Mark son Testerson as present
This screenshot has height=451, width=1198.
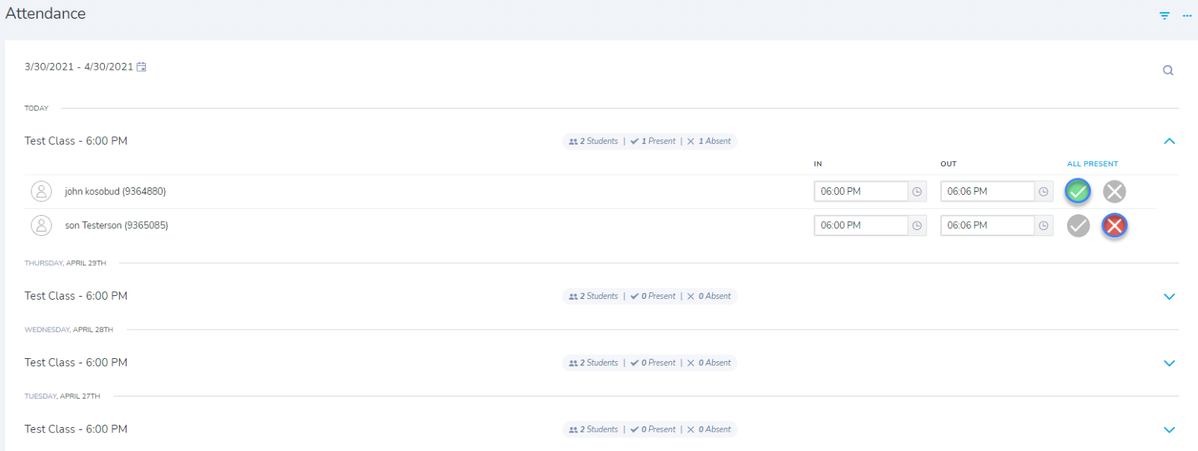(1078, 225)
